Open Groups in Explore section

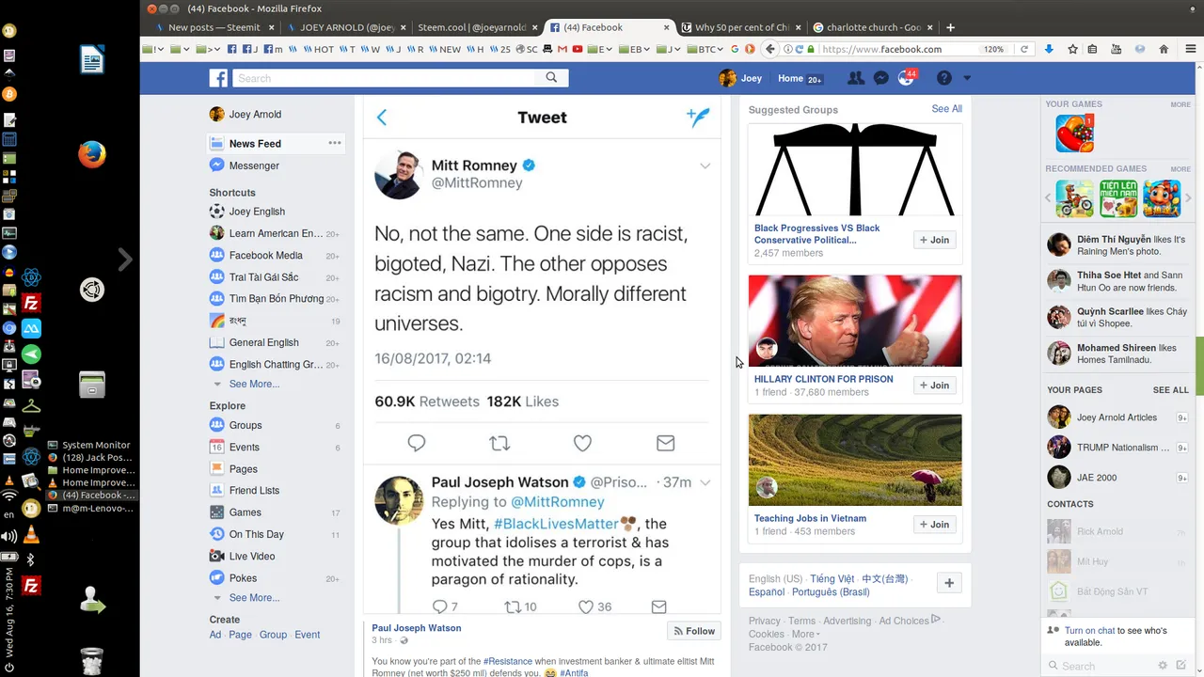(x=246, y=425)
